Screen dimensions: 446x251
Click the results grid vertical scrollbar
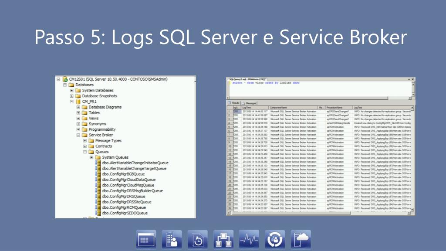click(413, 158)
